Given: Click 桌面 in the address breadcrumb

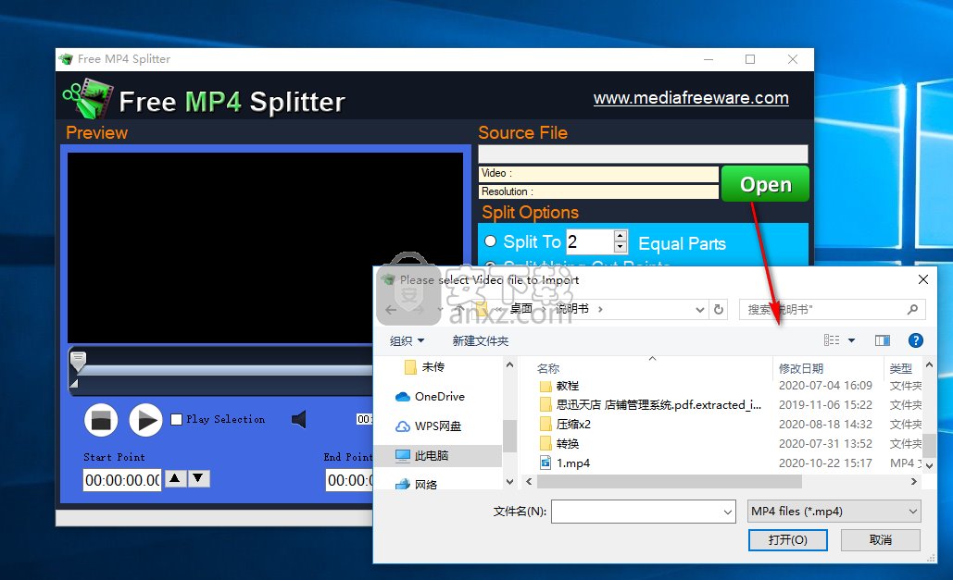Looking at the screenshot, I should point(520,309).
